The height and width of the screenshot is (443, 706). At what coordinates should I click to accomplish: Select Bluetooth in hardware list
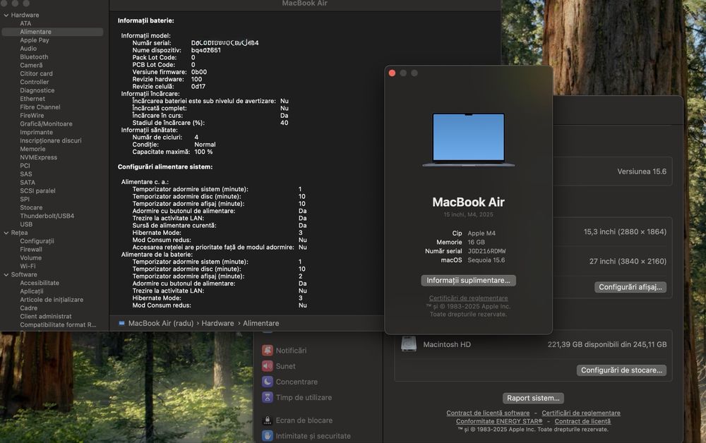pyautogui.click(x=34, y=57)
